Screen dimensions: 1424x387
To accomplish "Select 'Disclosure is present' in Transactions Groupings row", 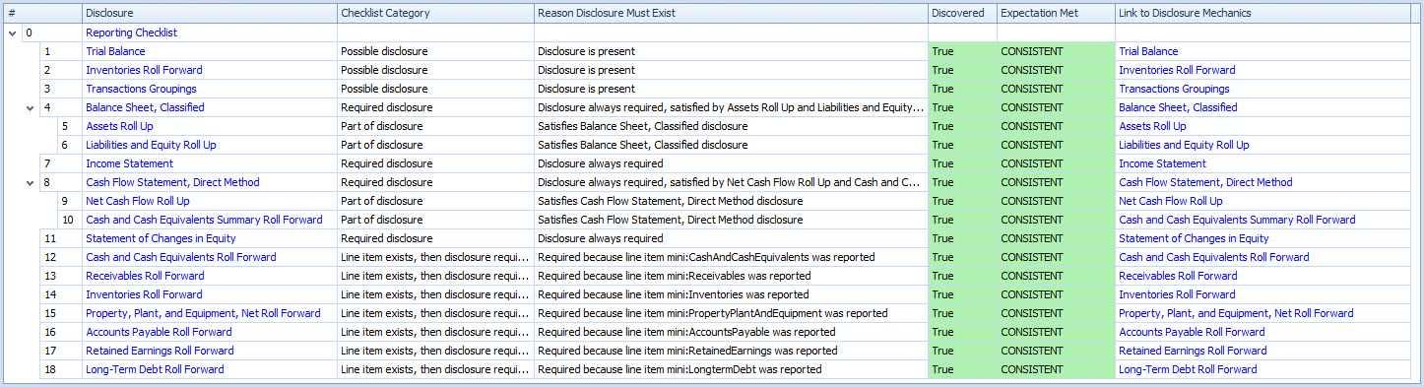I will tap(731, 89).
